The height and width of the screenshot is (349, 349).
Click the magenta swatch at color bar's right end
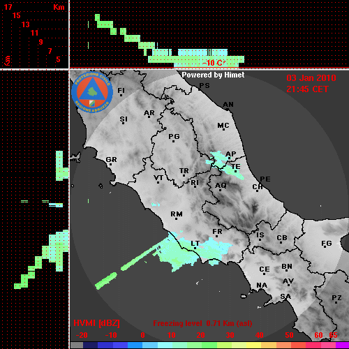(x=342, y=346)
